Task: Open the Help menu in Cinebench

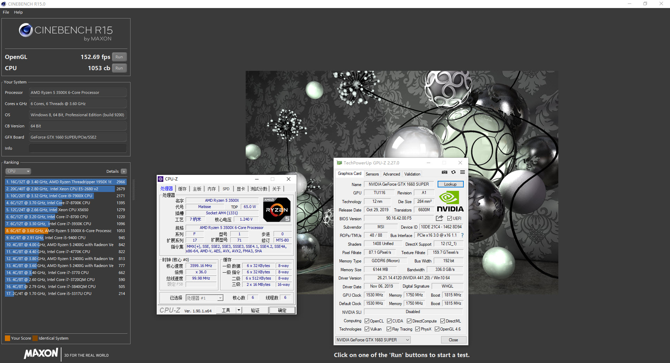Action: pos(18,12)
